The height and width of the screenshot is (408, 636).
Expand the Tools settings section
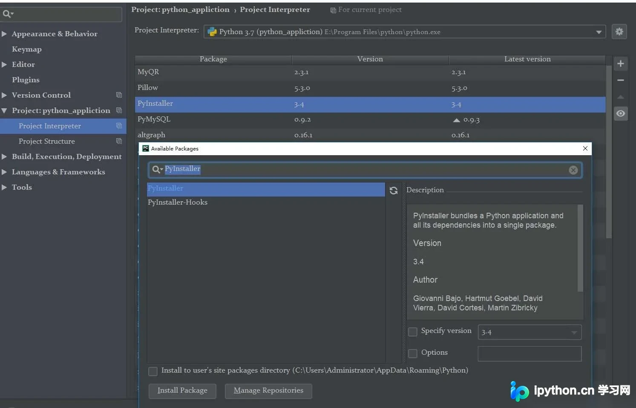tap(4, 187)
